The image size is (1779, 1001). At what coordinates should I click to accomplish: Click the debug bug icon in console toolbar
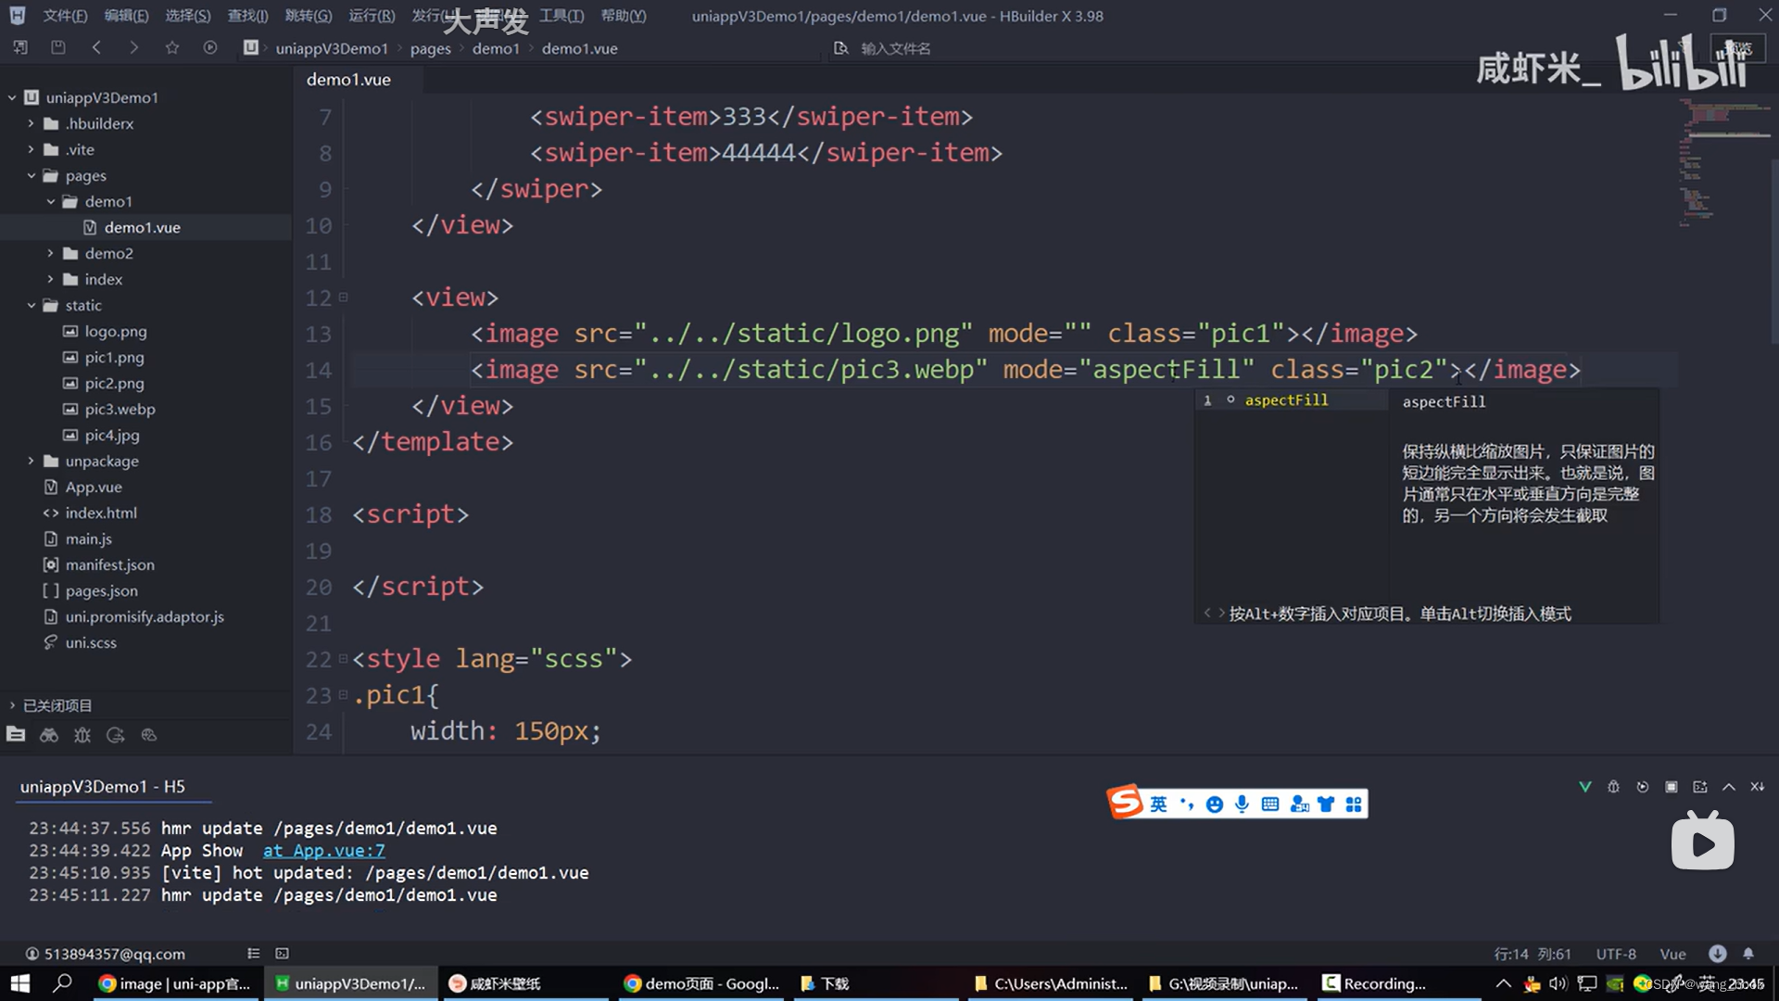(x=1614, y=787)
